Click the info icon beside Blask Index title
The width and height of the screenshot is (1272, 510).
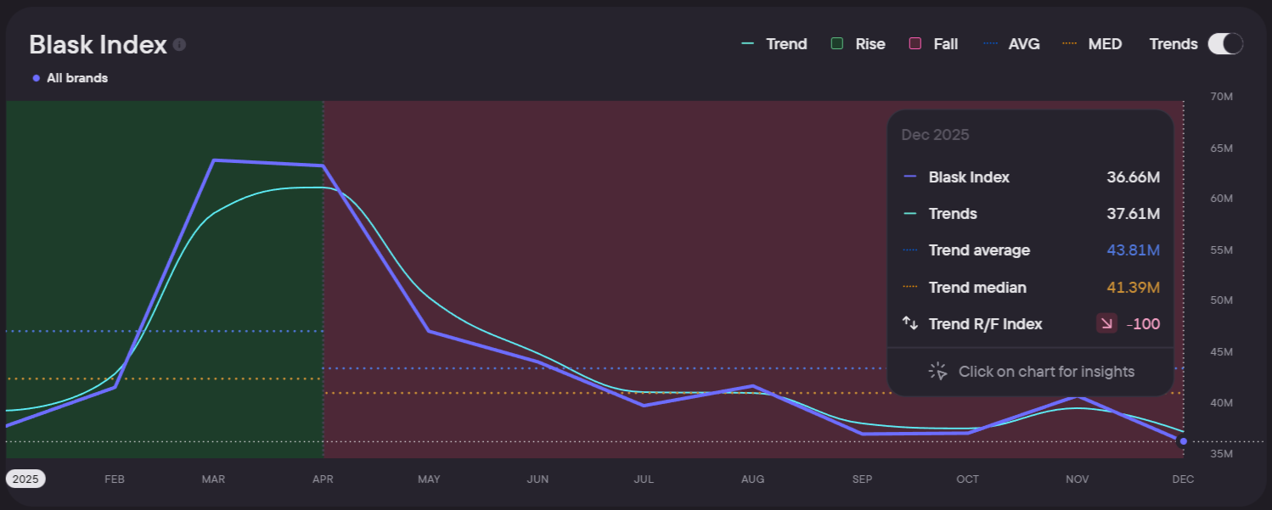(x=179, y=45)
